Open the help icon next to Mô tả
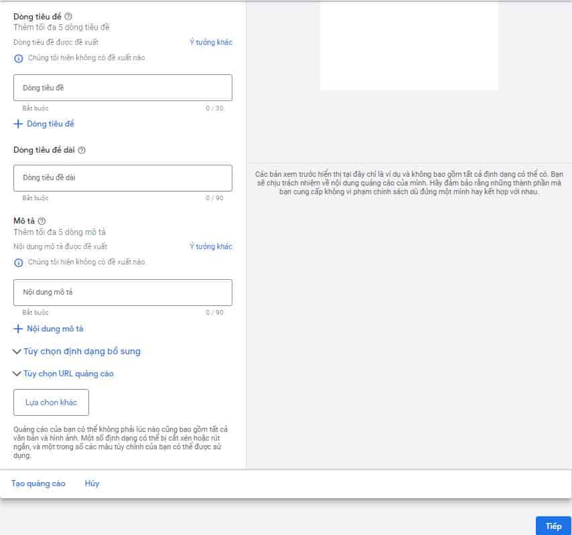This screenshot has height=535, width=572. click(42, 221)
